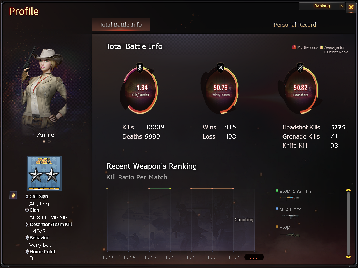Viewport: 358px width, 268px height.
Task: Click the weapon list vertical scrollbar
Action: (x=349, y=223)
